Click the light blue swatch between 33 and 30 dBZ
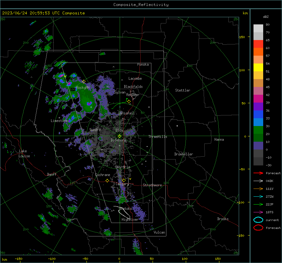Screen dimensions: 282x263 pyautogui.click(x=258, y=122)
